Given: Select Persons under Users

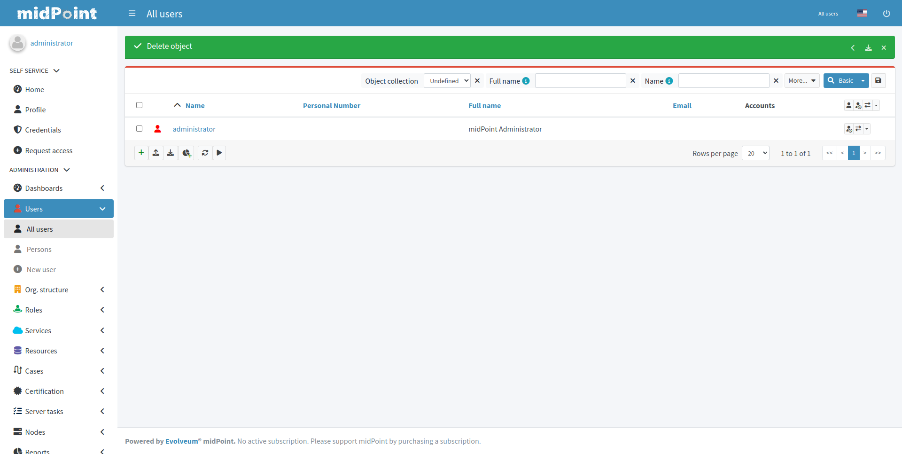Looking at the screenshot, I should pyautogui.click(x=59, y=249).
